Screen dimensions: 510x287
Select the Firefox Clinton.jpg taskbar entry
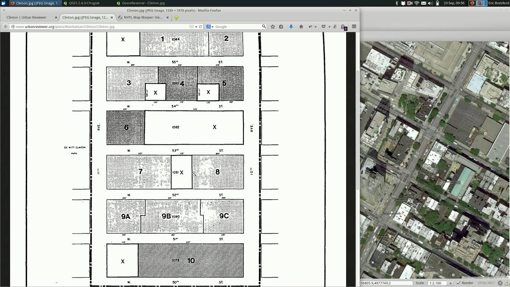[x=35, y=3]
